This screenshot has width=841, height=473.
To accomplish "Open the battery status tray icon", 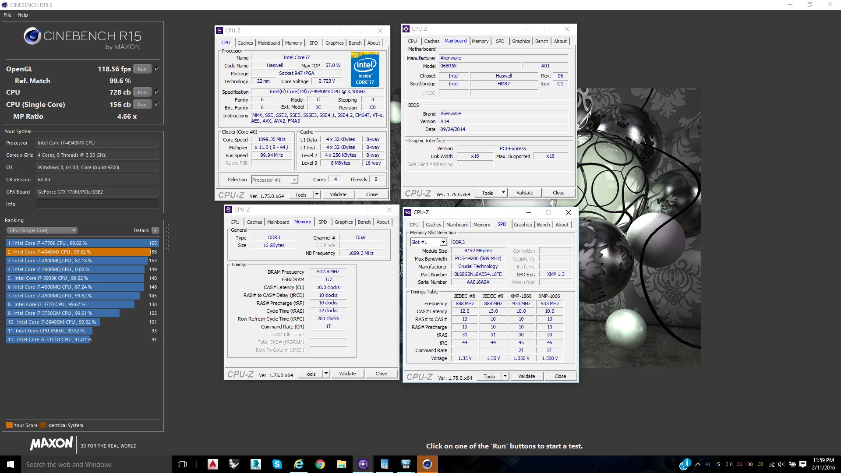I will click(792, 464).
